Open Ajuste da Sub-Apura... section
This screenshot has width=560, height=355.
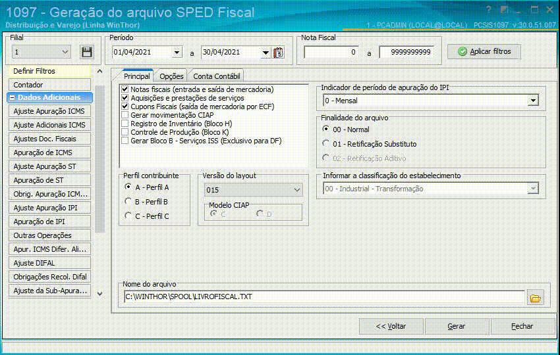tap(49, 291)
